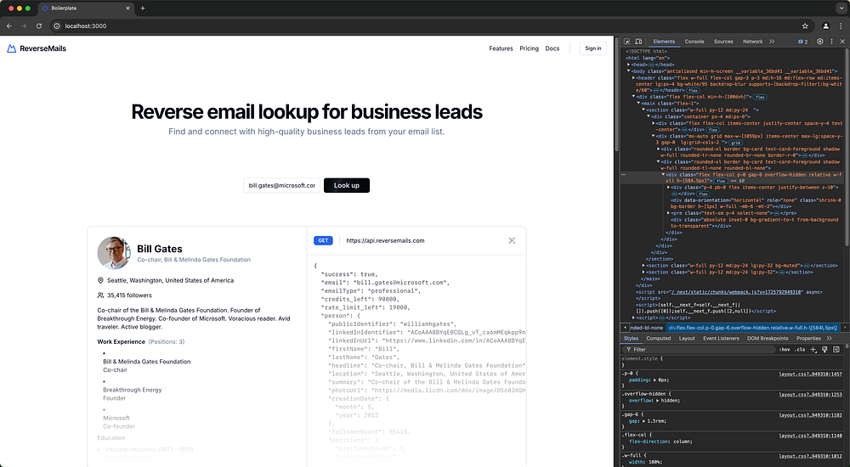This screenshot has width=850, height=467.
Task: Open the Layout tab in the styles pane
Action: pyautogui.click(x=687, y=338)
